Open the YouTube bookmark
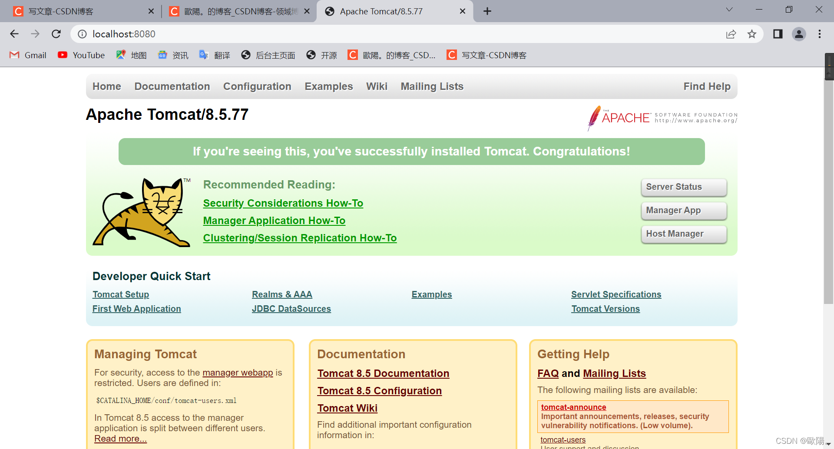 [x=81, y=55]
